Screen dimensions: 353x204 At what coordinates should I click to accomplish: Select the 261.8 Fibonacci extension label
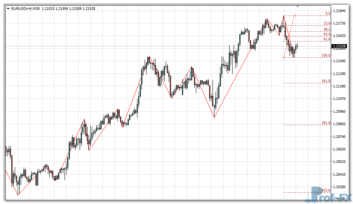[x=326, y=123]
